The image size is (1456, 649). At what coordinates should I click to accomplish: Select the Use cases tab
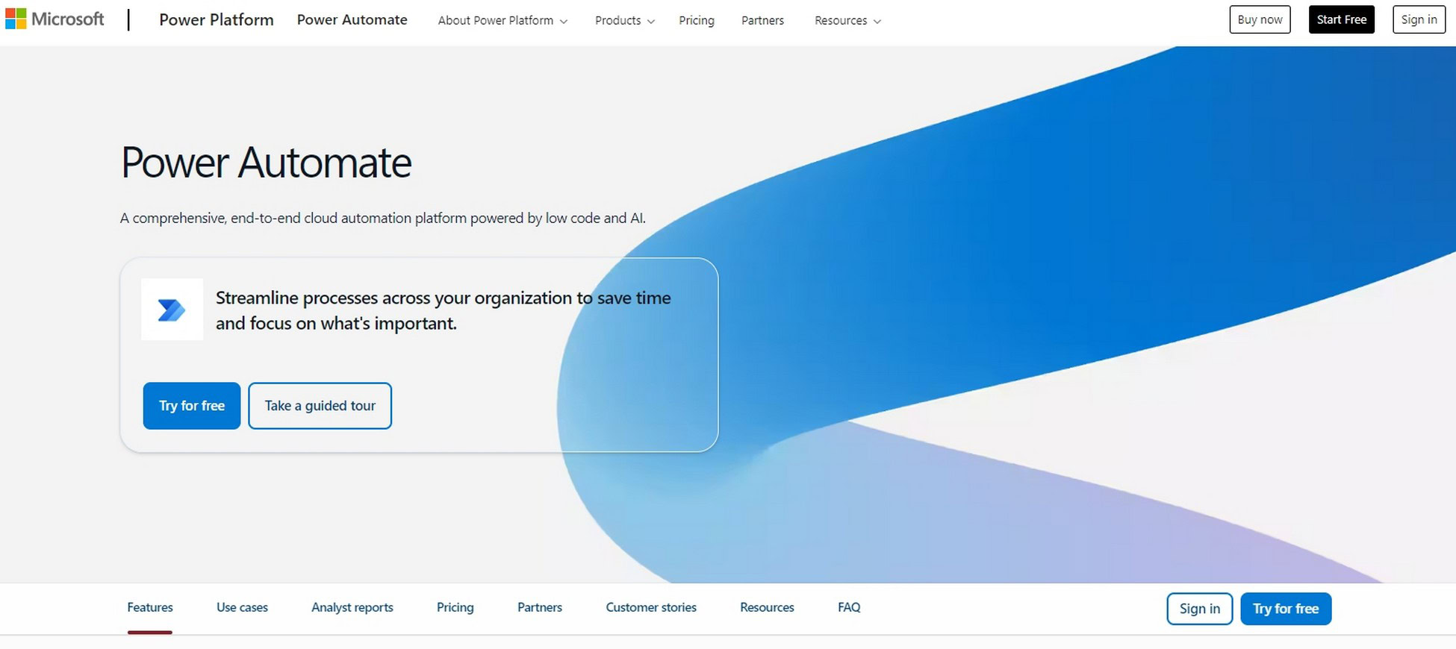point(242,607)
